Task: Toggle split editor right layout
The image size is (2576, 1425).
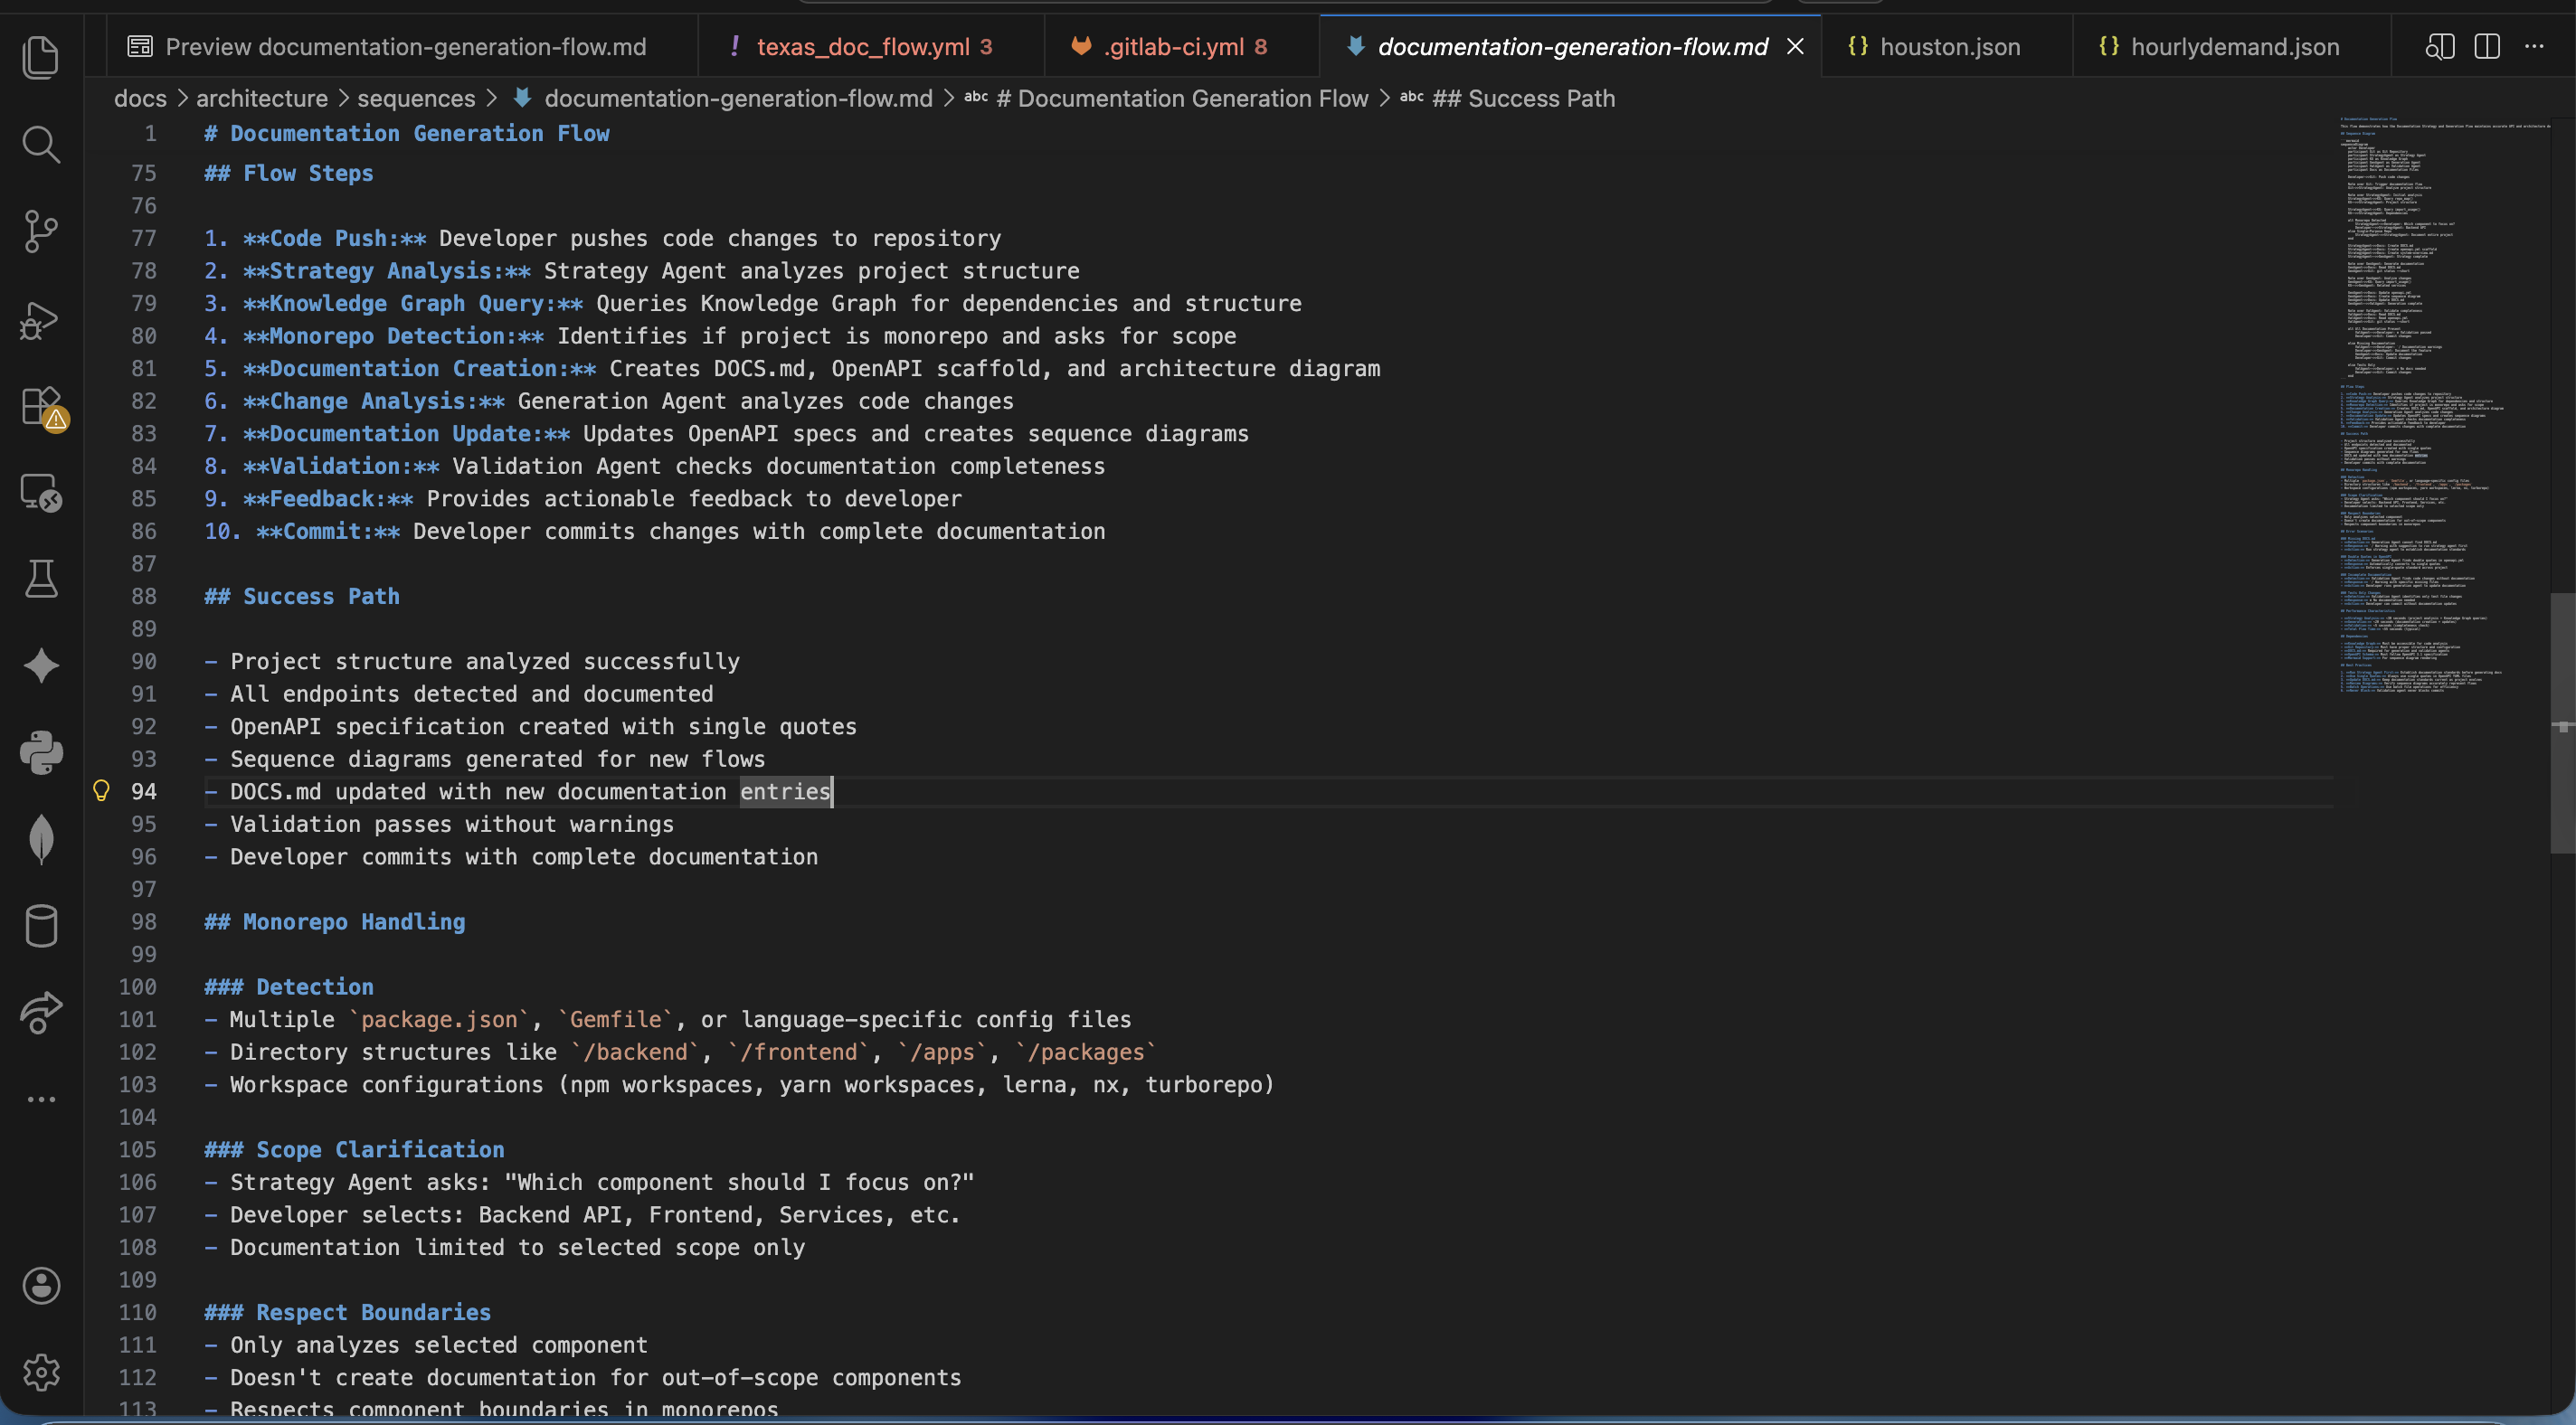Action: click(2486, 47)
